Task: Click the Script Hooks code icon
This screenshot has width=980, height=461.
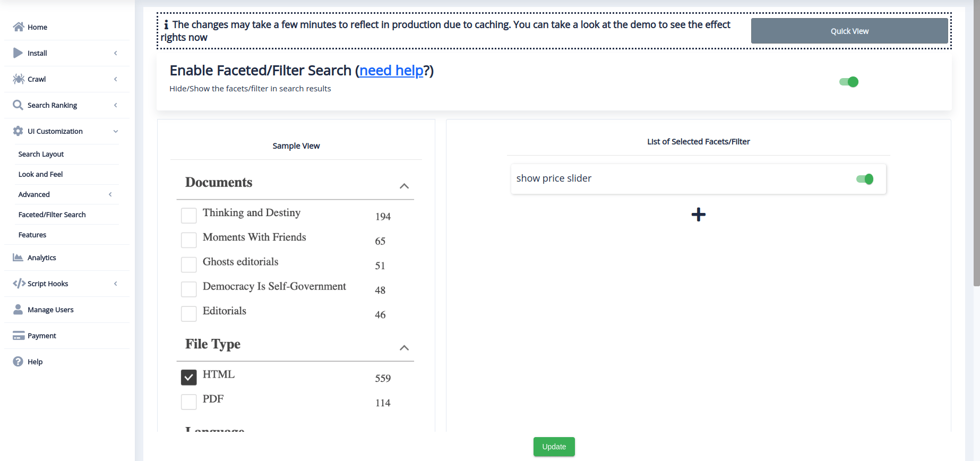Action: 19,284
